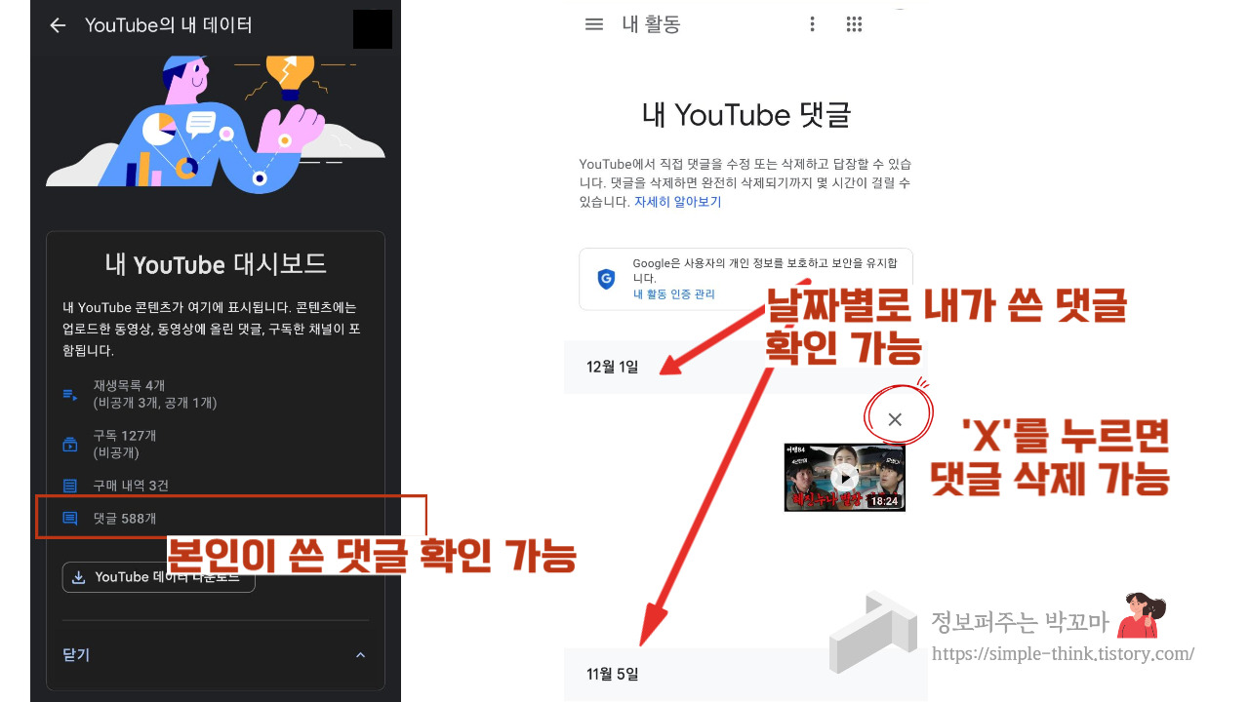Click the Google shield privacy icon

(x=606, y=278)
